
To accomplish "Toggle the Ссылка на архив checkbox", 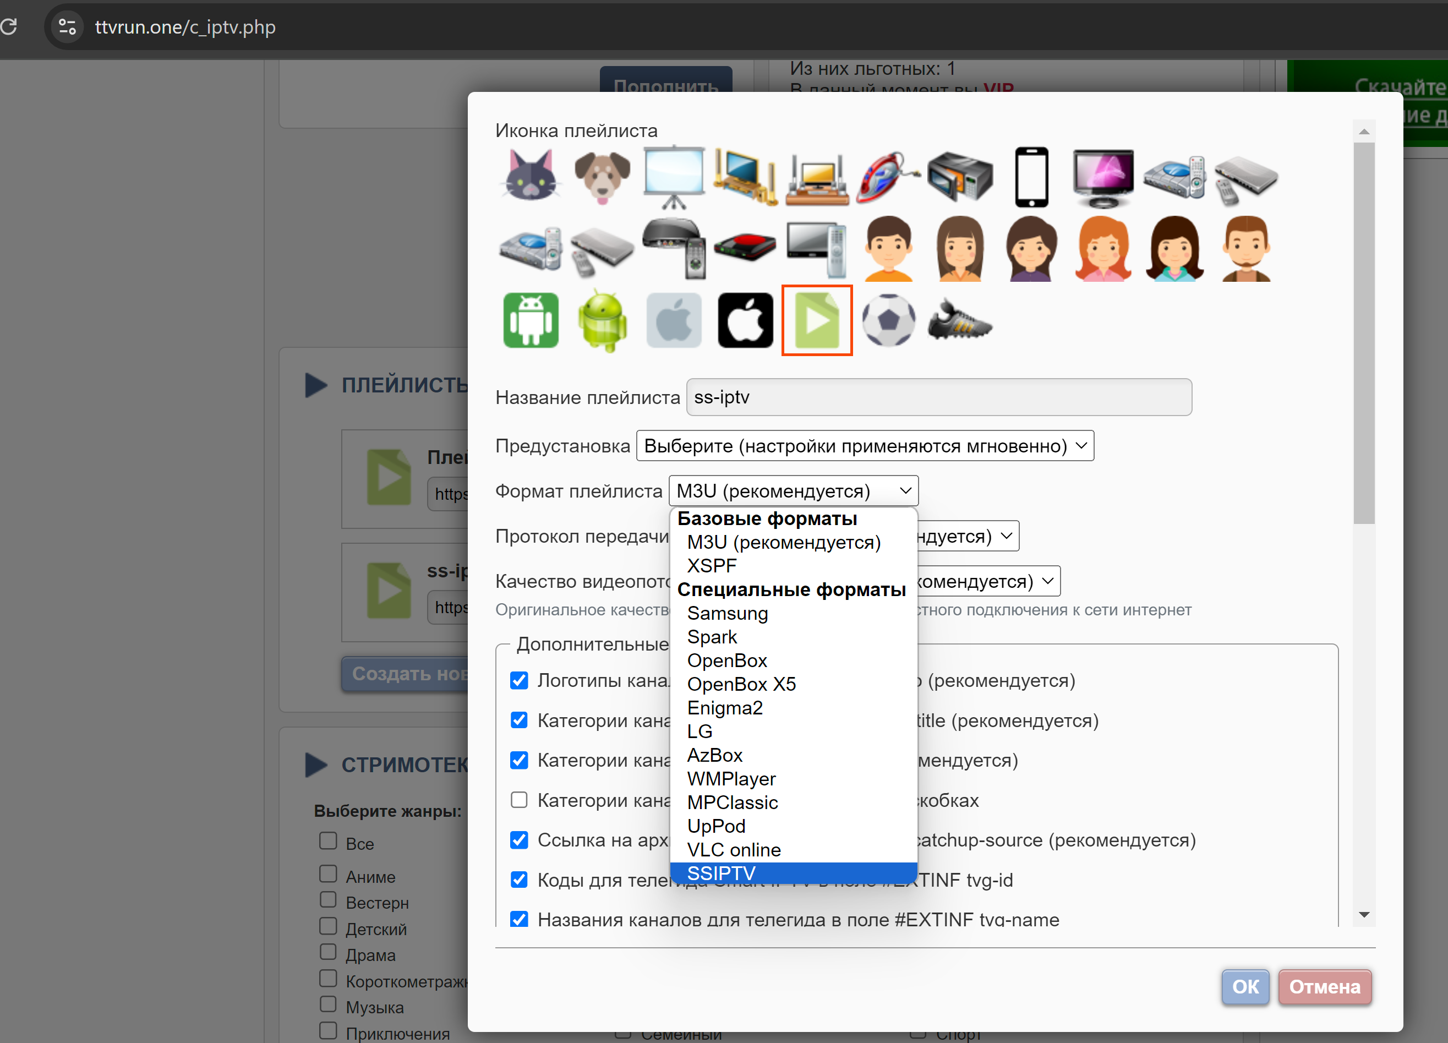I will click(519, 840).
